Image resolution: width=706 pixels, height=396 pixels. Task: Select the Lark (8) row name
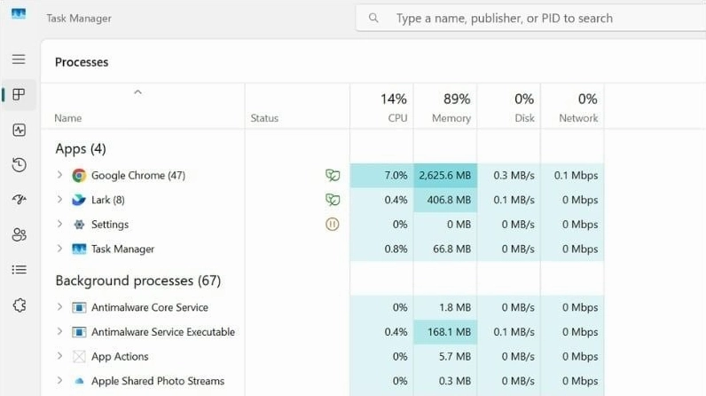pyautogui.click(x=108, y=200)
